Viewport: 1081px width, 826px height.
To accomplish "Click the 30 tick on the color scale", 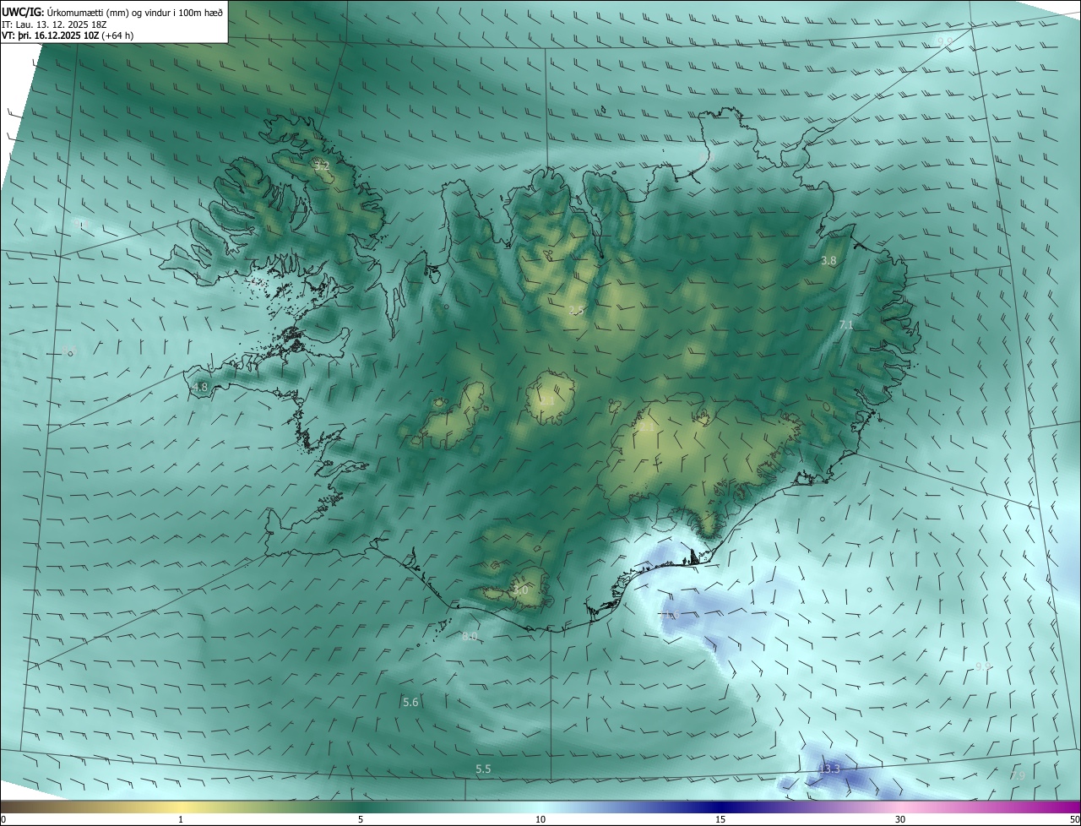I will click(x=900, y=819).
